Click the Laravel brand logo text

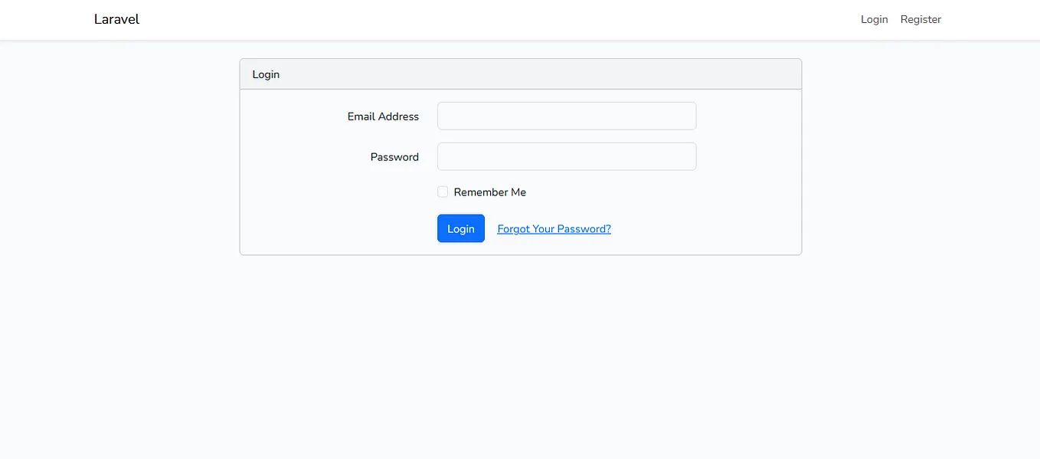116,19
